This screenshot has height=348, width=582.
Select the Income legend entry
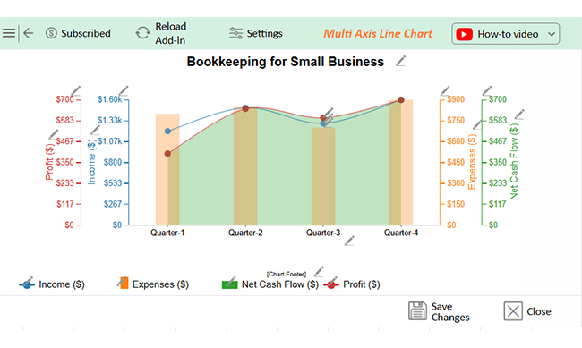(x=52, y=284)
